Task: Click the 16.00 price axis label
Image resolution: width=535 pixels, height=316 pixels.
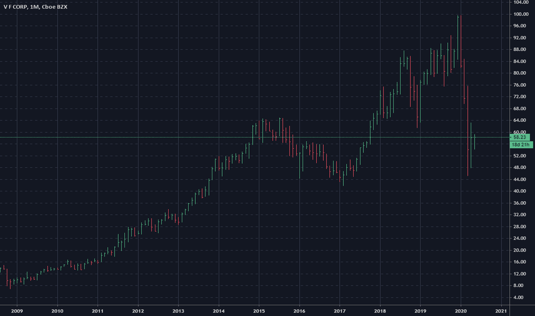Action: 520,262
